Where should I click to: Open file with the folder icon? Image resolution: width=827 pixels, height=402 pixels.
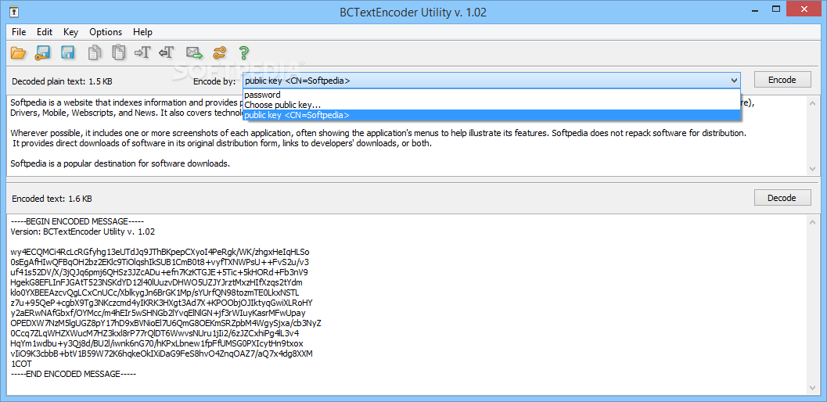18,52
